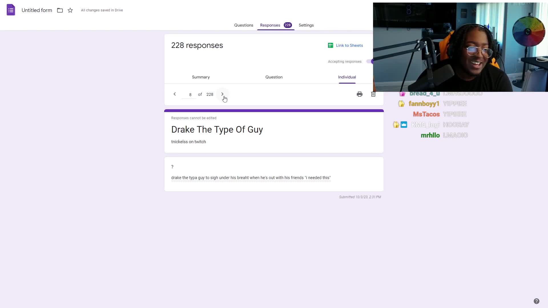Click 'All changes saved in Drive' status

pos(102,10)
